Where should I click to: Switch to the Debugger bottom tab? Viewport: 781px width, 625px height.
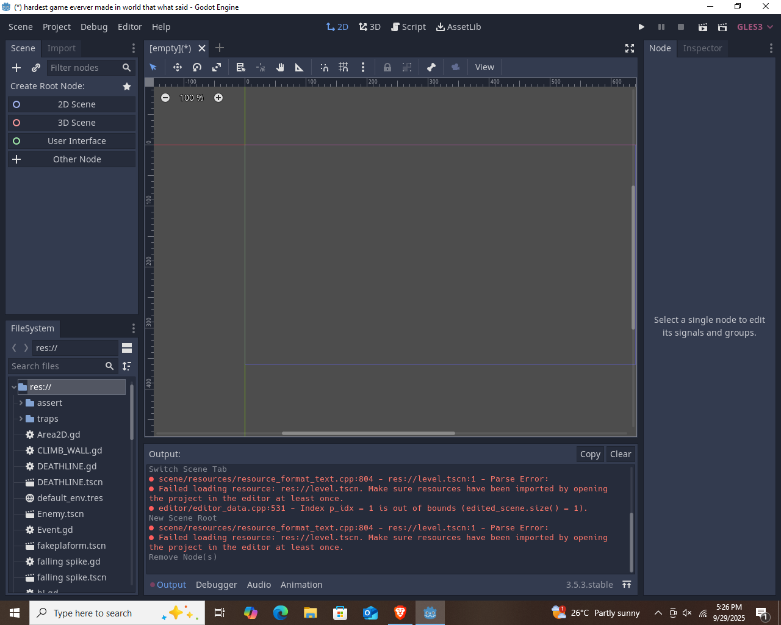point(217,585)
